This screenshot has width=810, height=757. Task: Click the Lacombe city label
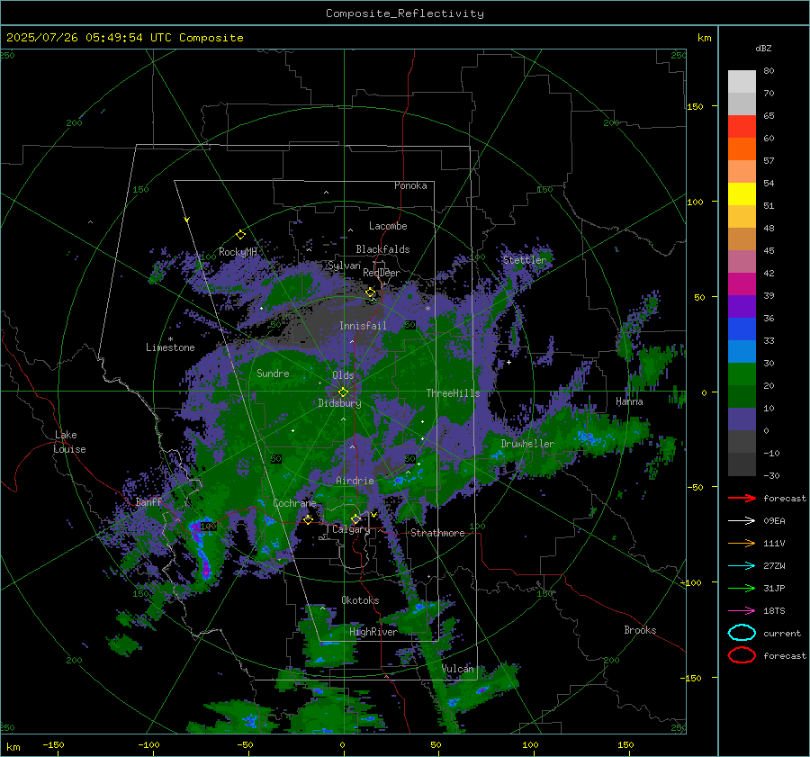pos(388,226)
